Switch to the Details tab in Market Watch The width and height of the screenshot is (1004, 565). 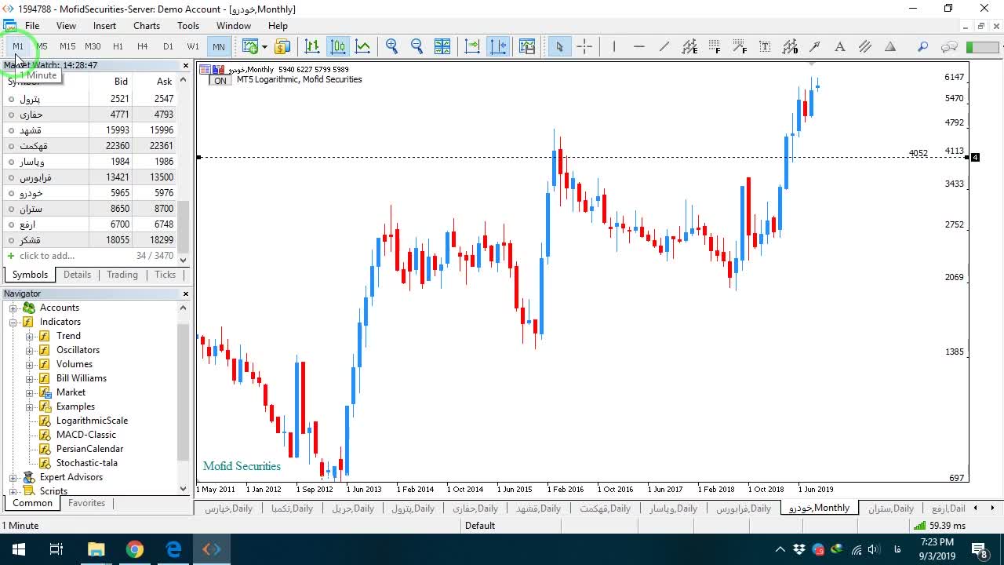point(77,275)
